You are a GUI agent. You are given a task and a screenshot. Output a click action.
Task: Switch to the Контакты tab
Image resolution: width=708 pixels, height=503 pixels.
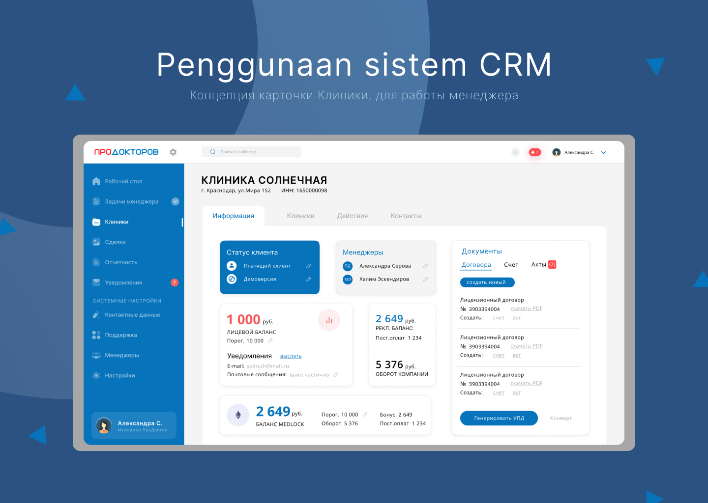406,216
